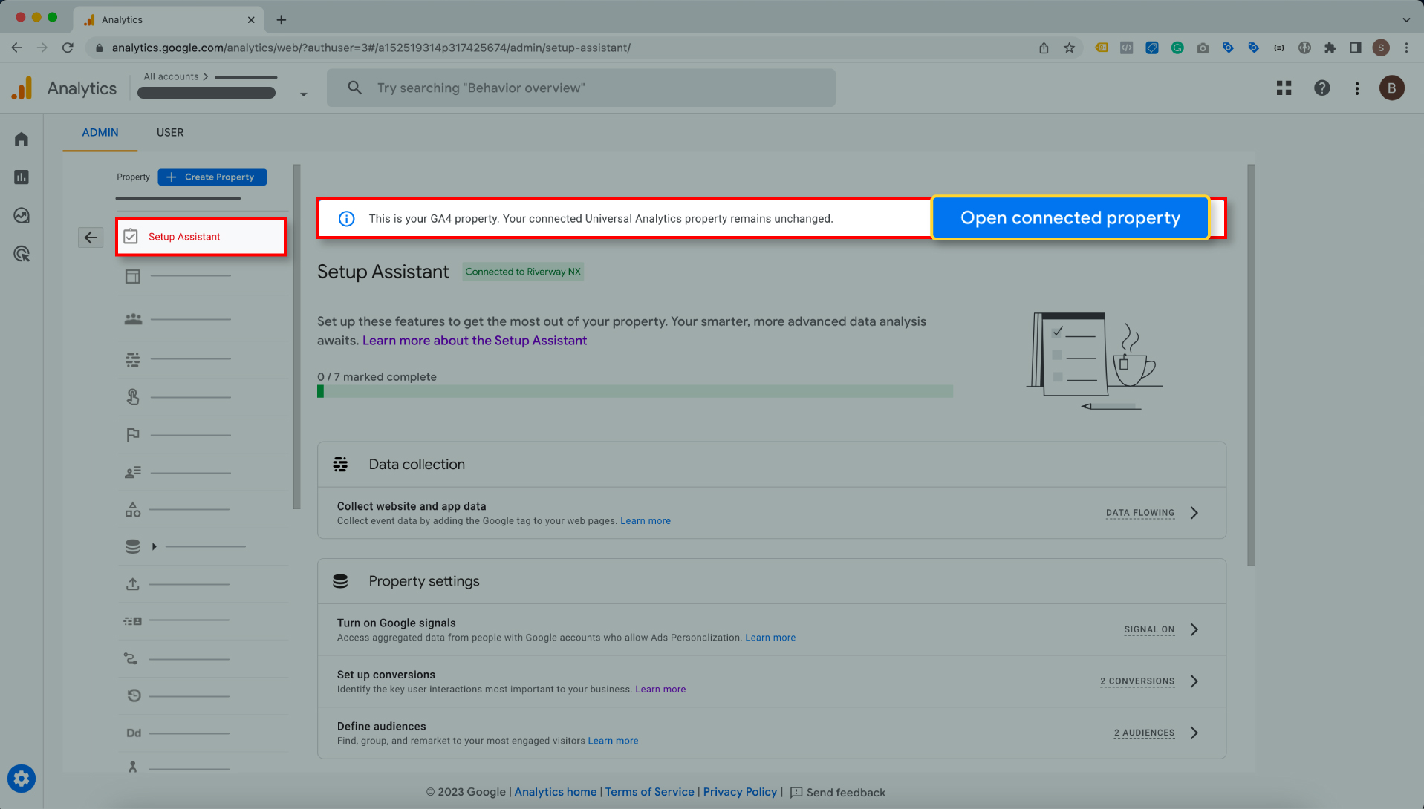Open the Analytics three-dot more menu
1424x809 pixels.
[1357, 88]
